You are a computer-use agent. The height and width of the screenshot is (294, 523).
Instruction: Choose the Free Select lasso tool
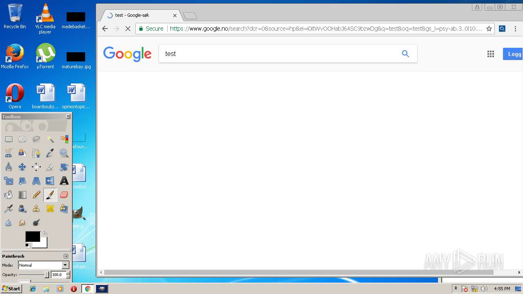[36, 139]
